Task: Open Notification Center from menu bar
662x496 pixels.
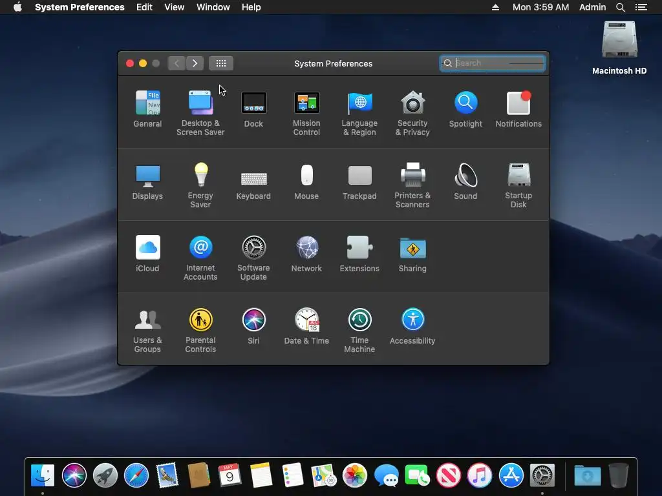Action: (641, 7)
